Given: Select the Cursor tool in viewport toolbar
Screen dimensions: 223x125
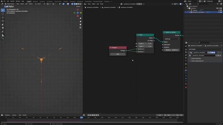Looking at the screenshot, I should click(x=3, y=14).
